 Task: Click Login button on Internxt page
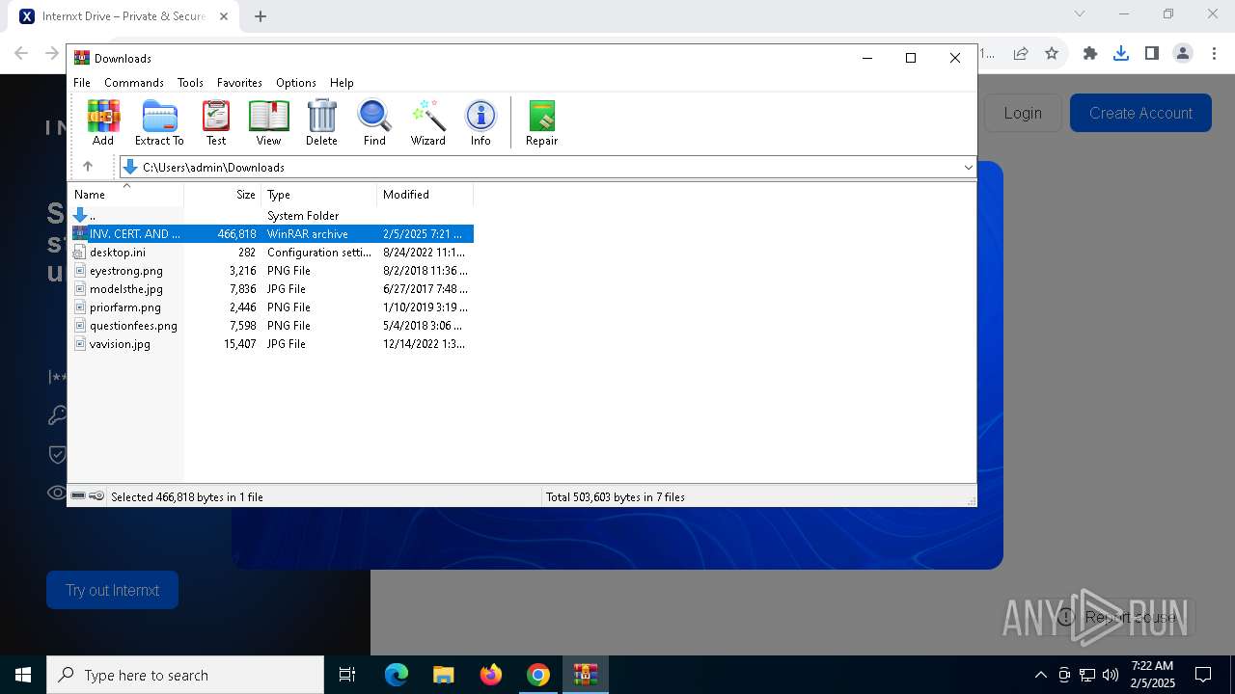1023,113
